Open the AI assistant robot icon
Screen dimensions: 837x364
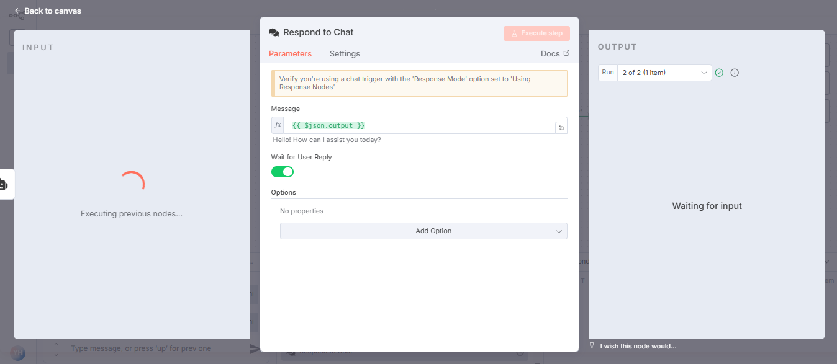pos(4,184)
